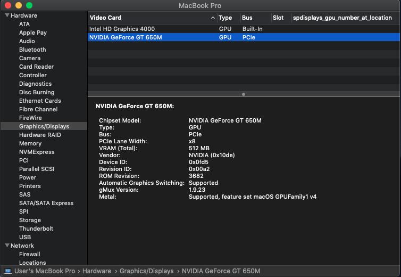Select SPI in the sidebar
Screen dimensions: 401x277
[23, 211]
